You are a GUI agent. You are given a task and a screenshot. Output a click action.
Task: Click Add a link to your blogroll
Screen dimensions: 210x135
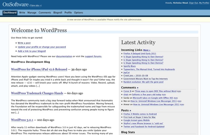tap(32, 51)
